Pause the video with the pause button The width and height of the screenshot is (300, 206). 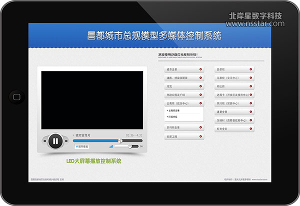[x=55, y=141]
